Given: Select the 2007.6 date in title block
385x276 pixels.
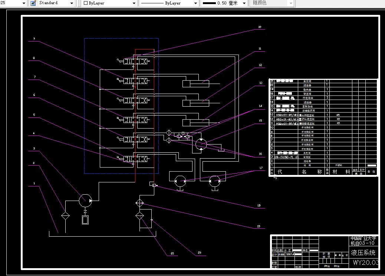Looking at the screenshot, I should (290, 254).
